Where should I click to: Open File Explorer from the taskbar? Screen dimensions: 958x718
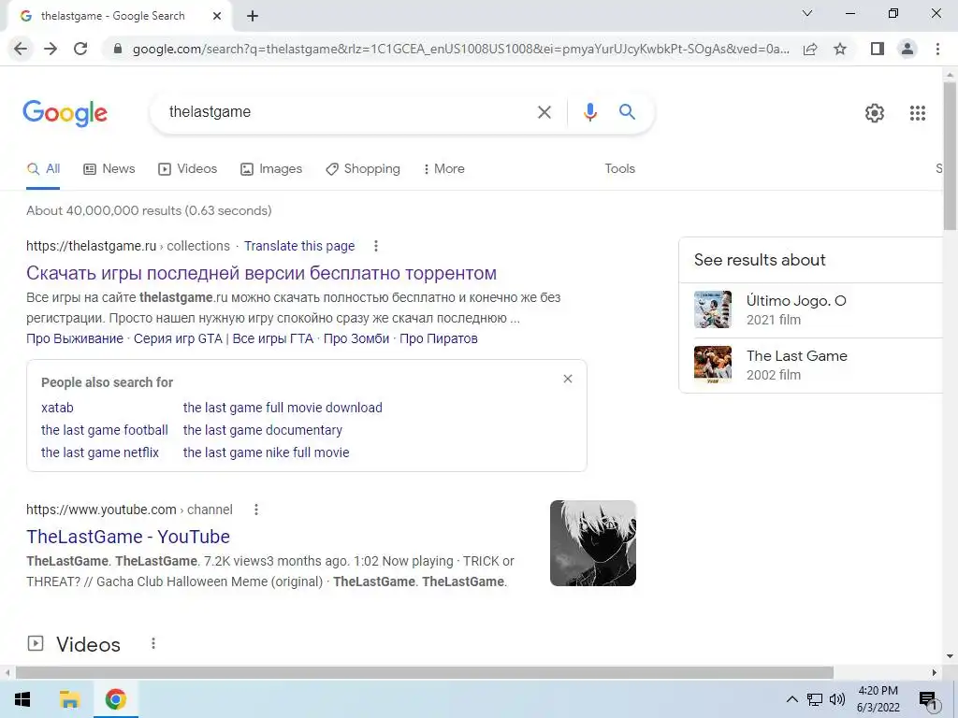pyautogui.click(x=69, y=699)
